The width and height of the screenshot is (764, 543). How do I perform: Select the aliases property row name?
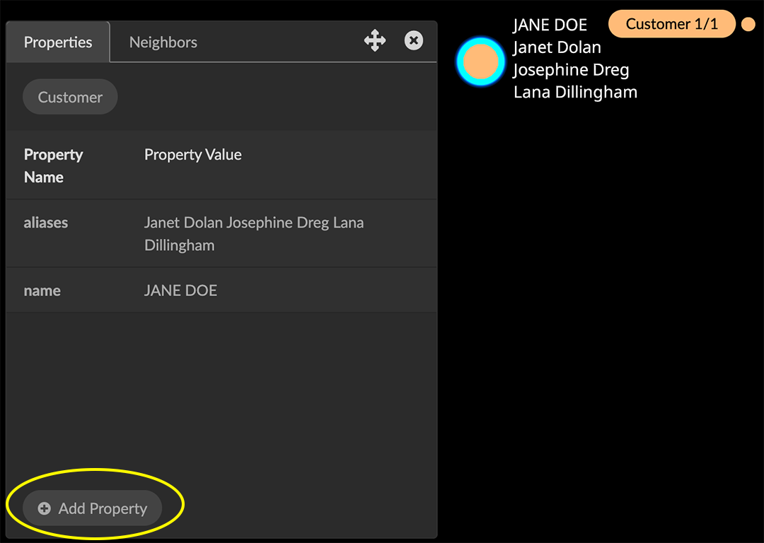click(x=46, y=223)
